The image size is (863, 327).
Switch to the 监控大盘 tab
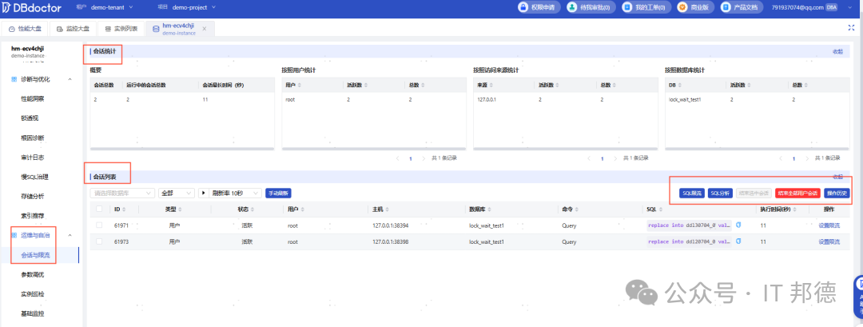click(x=73, y=29)
